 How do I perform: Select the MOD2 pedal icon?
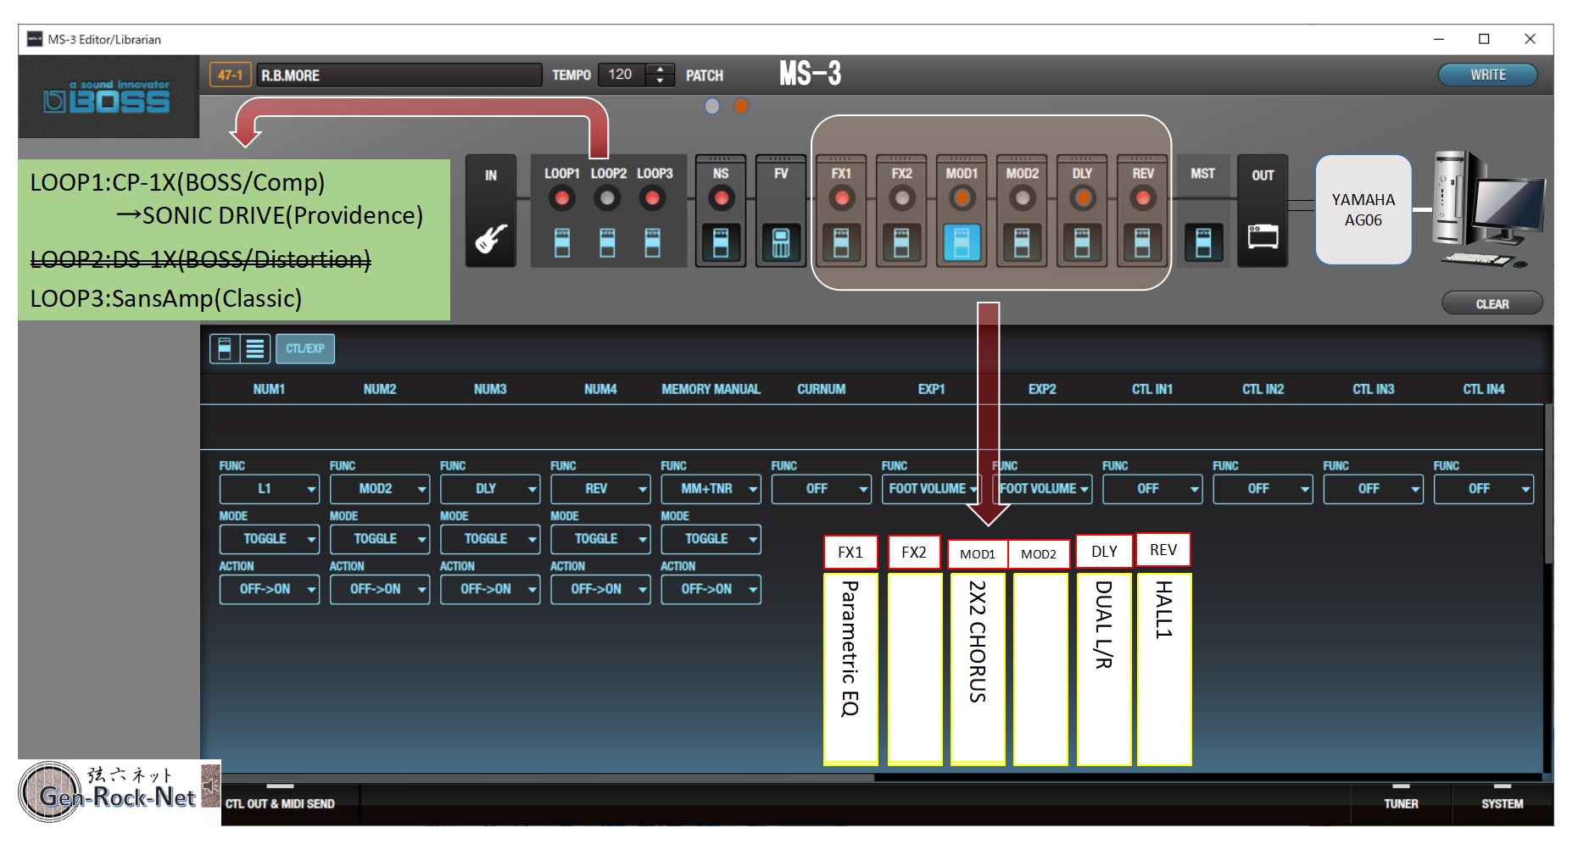pyautogui.click(x=1022, y=242)
